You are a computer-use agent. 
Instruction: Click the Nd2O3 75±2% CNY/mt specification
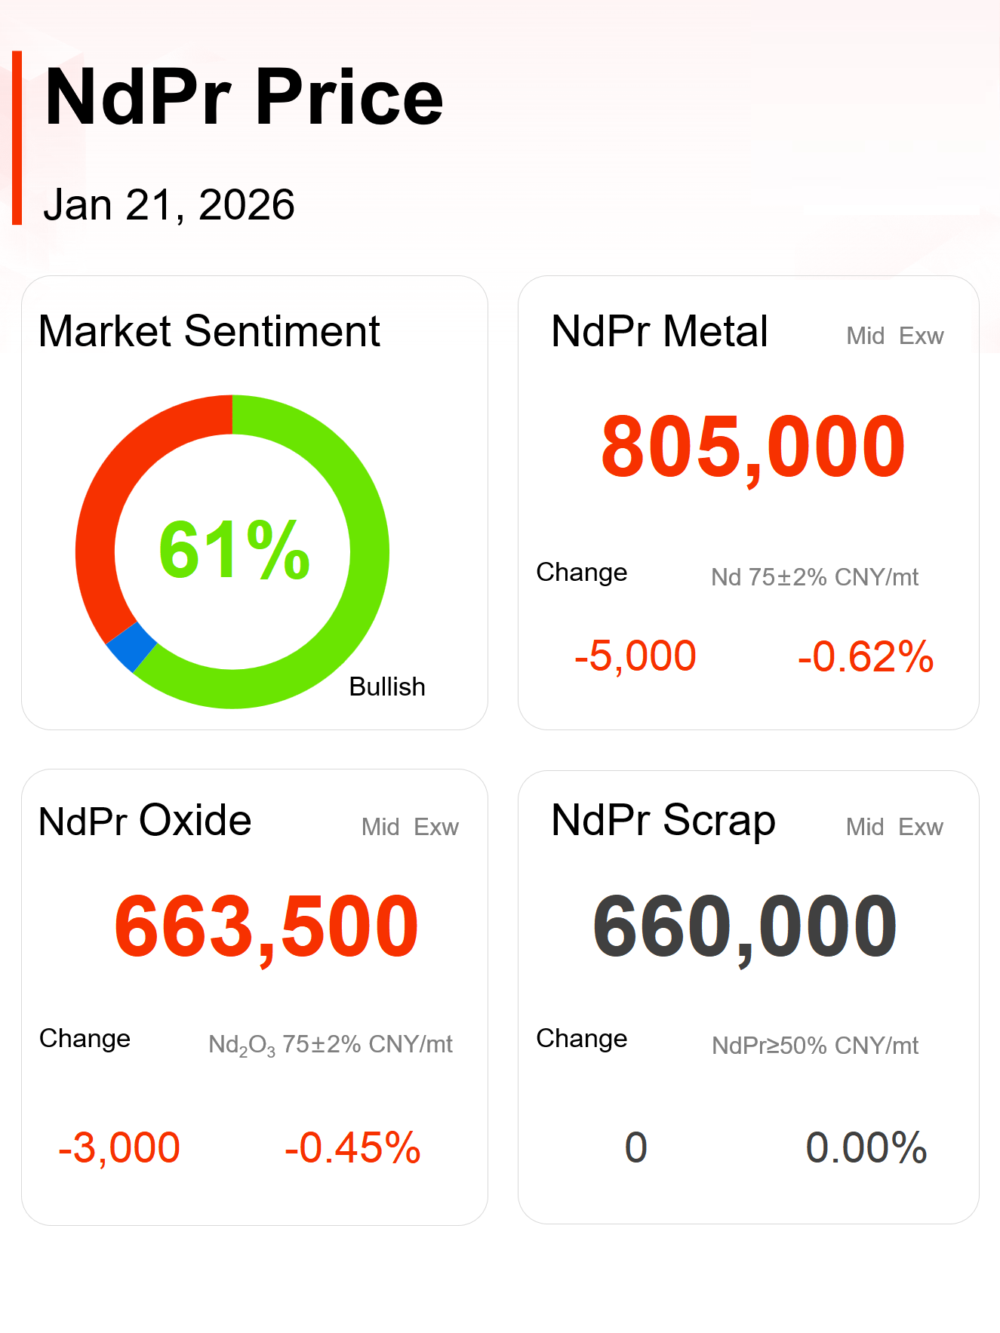pyautogui.click(x=330, y=1045)
